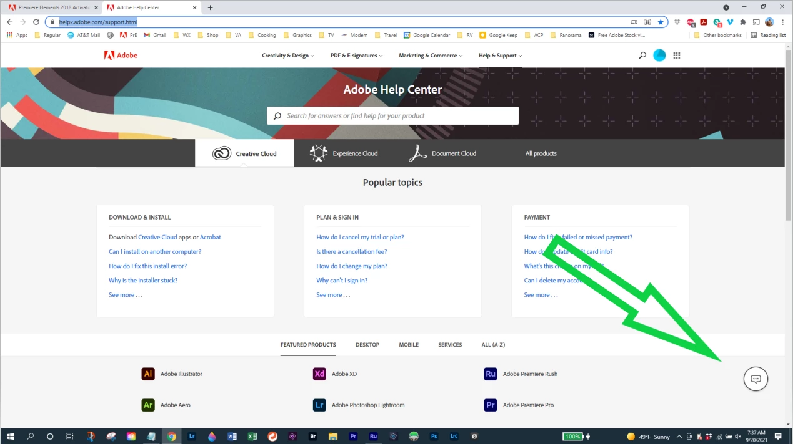Click See more under Plan & Sign In
793x444 pixels.
tap(333, 295)
